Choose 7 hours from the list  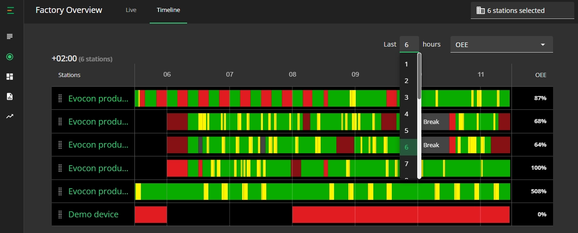[408, 164]
